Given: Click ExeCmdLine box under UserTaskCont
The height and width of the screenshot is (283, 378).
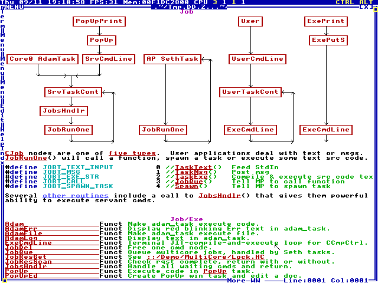Looking at the screenshot, I should [250, 130].
